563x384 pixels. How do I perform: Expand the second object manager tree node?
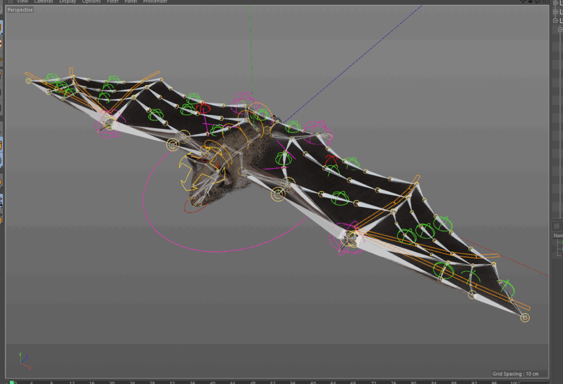(x=556, y=12)
